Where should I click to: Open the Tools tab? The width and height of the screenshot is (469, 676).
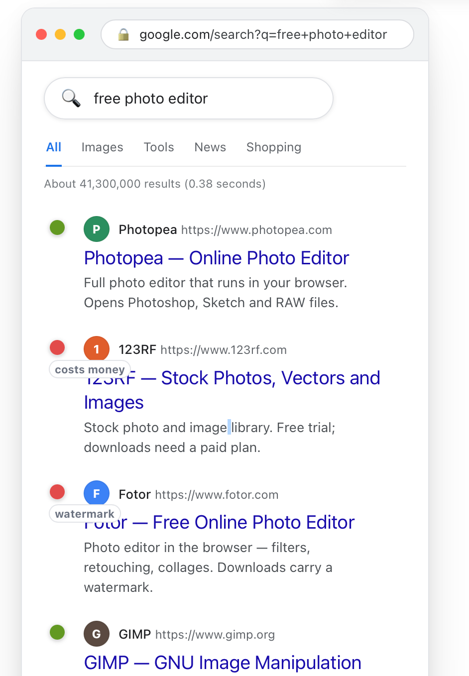pos(159,147)
